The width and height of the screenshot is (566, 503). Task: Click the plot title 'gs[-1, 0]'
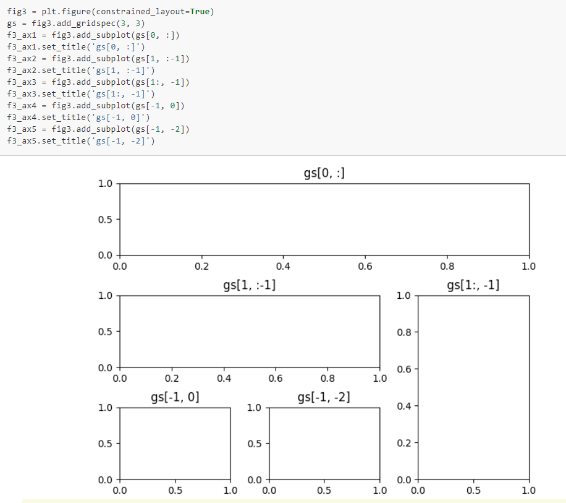click(x=175, y=397)
